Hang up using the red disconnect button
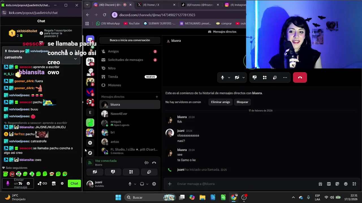The height and width of the screenshot is (203, 362). 300,78
